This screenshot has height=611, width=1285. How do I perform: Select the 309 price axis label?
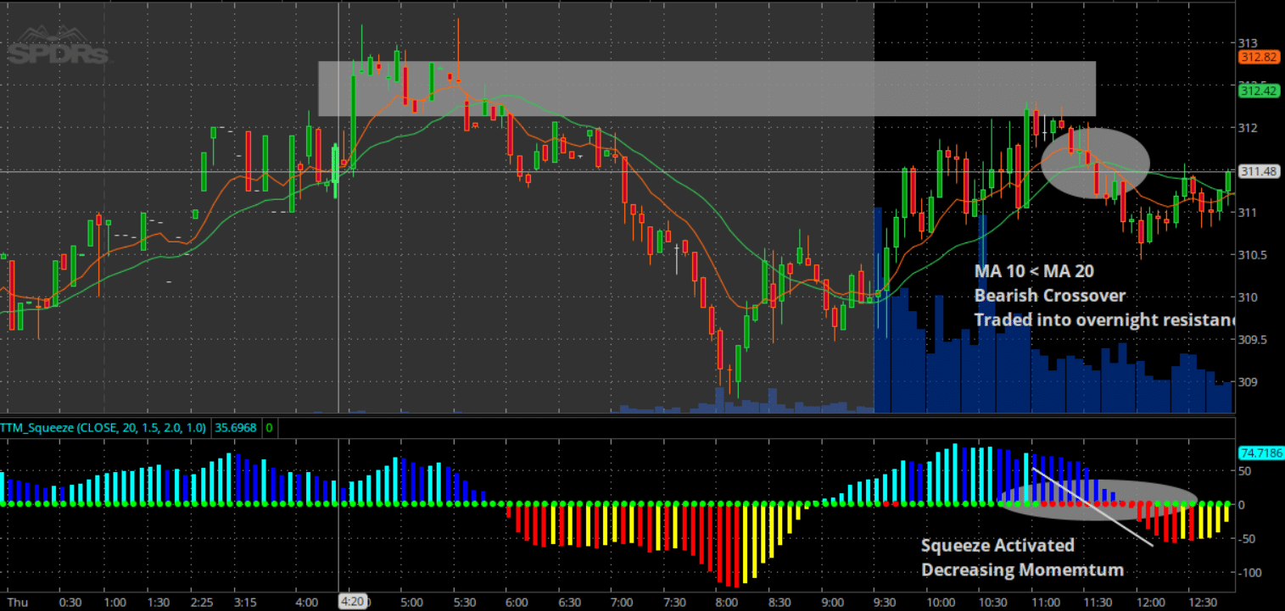(1247, 381)
